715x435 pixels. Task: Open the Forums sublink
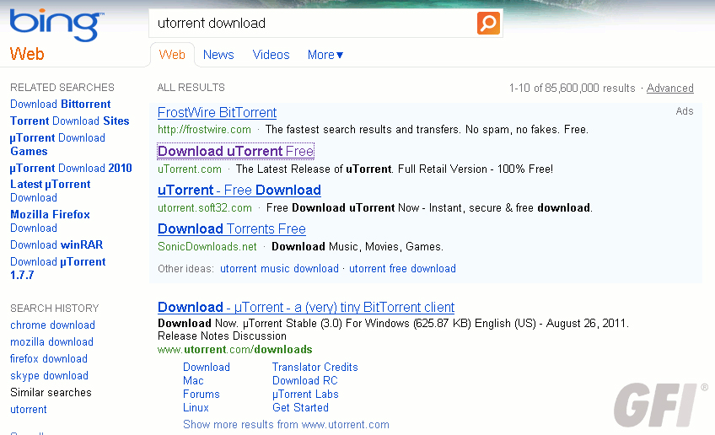(202, 394)
